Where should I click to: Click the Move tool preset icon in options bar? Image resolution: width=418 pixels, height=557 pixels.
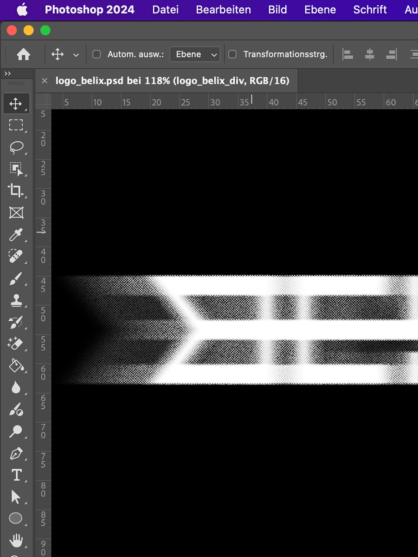(57, 54)
